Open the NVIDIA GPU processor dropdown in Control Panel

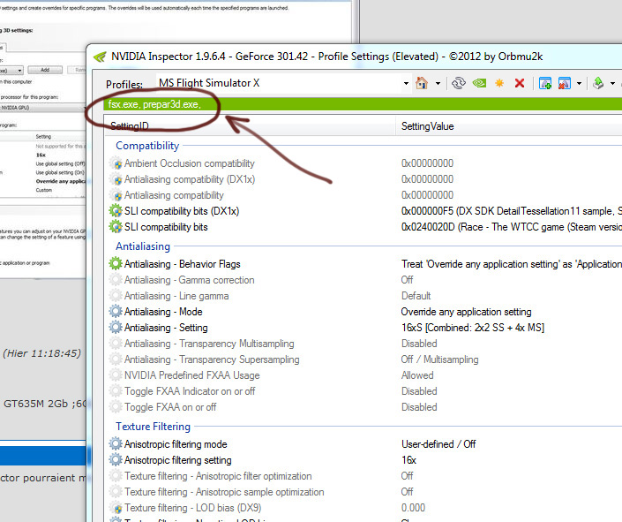[43, 108]
